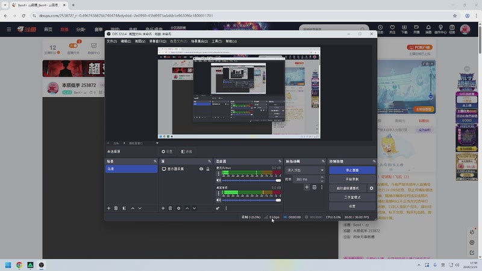
Task: Float the Mixer dock via its corner icon
Action: click(280, 161)
